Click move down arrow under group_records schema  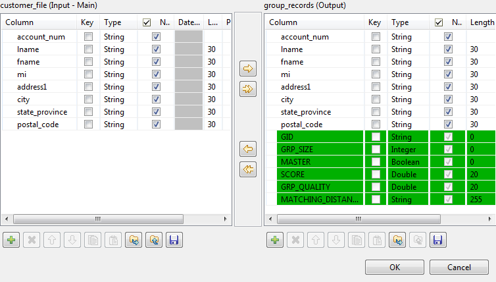[x=336, y=240]
